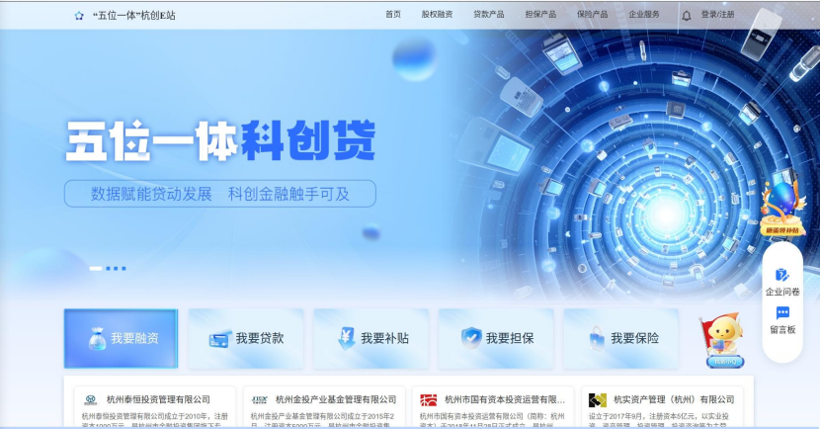This screenshot has width=820, height=429.
Task: Switch to the second banner carousel dot
Action: [x=109, y=269]
